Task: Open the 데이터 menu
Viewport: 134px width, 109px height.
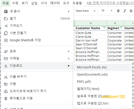Action: pos(55,3)
